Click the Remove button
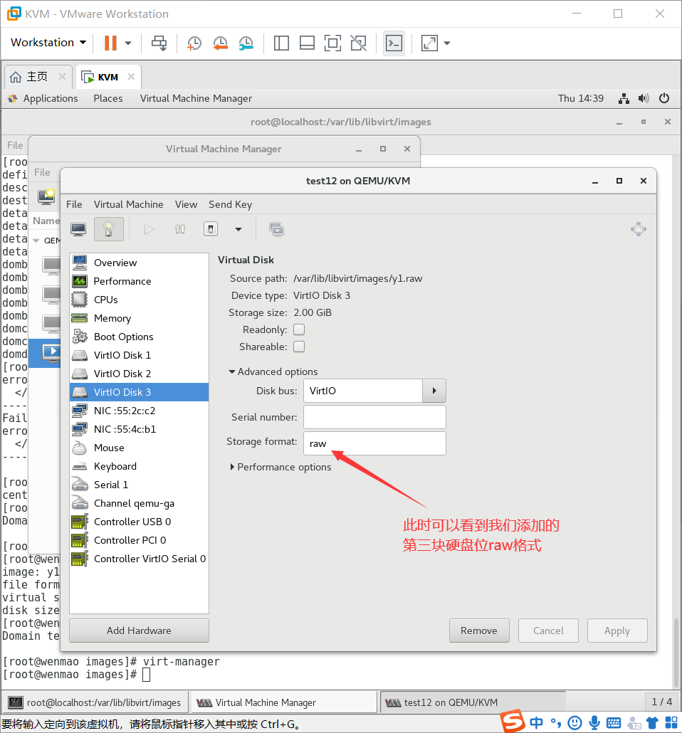 pos(479,631)
